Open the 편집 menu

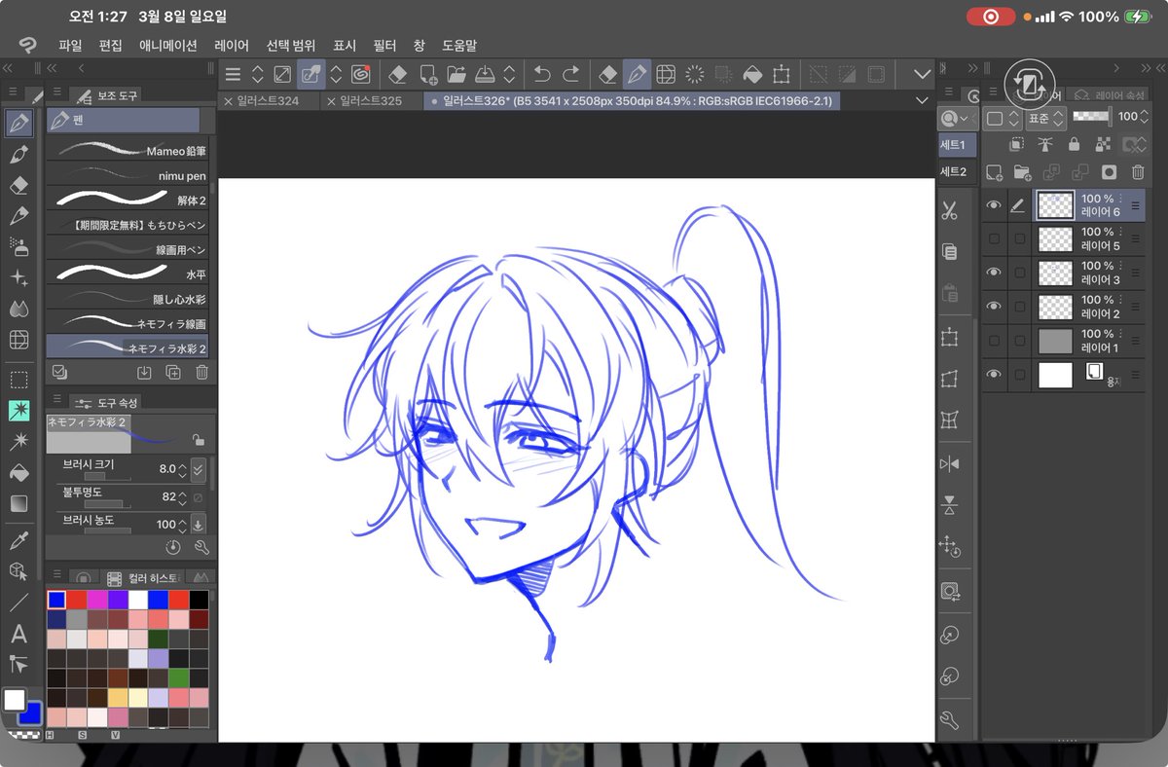[111, 46]
